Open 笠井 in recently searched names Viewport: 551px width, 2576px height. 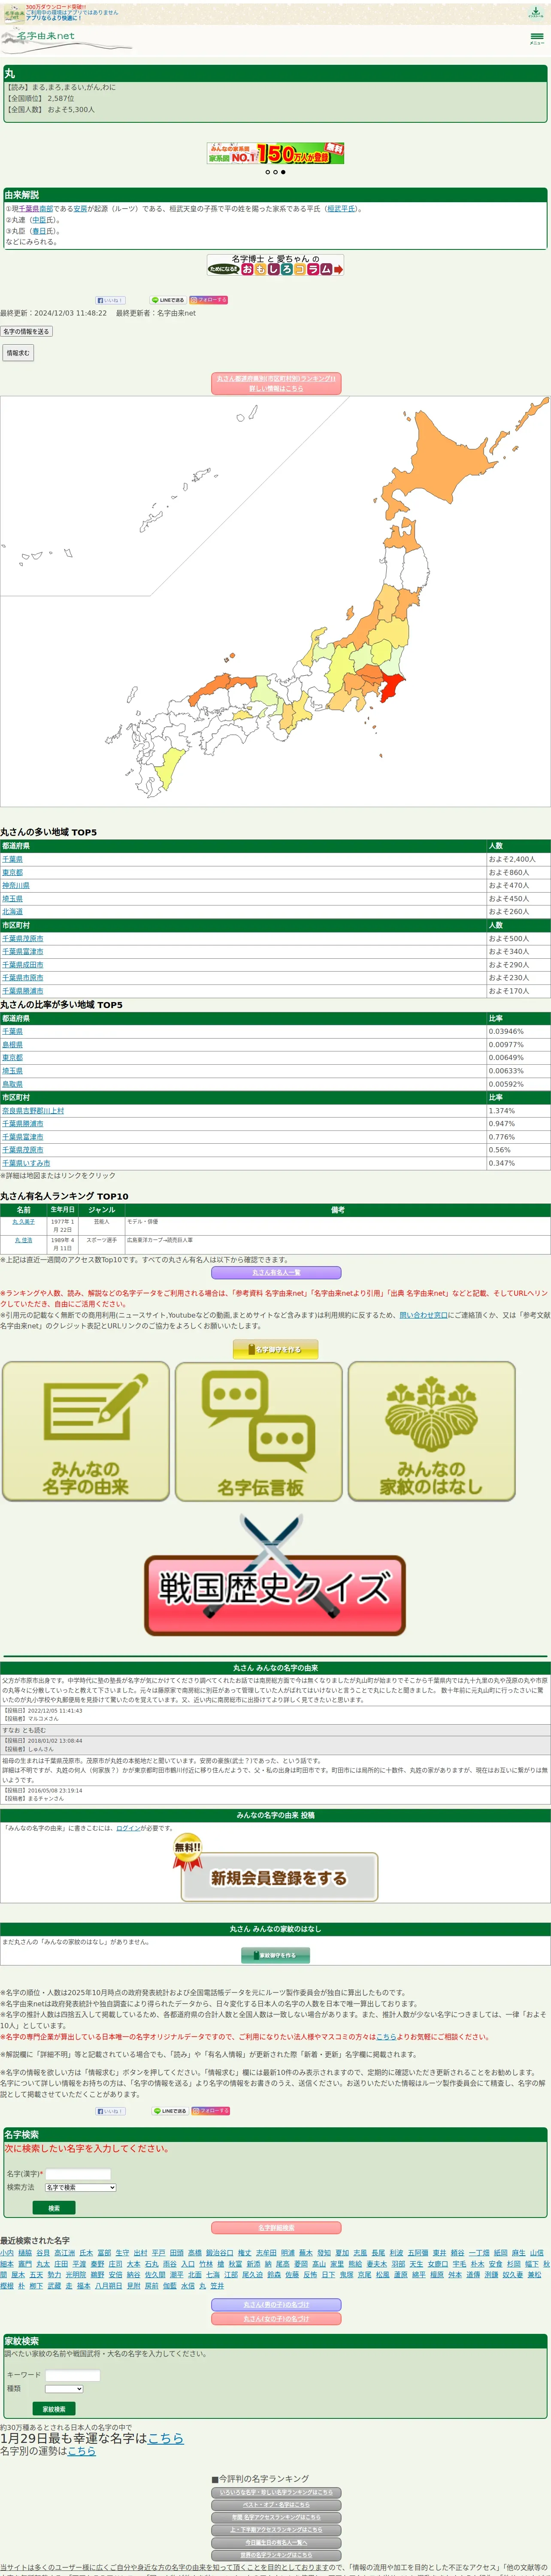click(217, 2286)
